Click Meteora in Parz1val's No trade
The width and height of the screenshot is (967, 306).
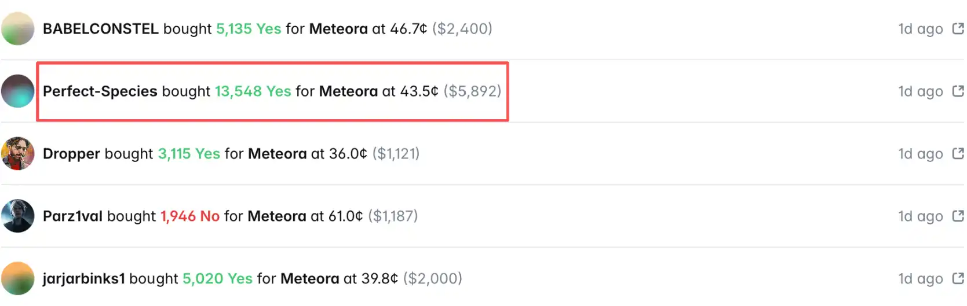(276, 216)
